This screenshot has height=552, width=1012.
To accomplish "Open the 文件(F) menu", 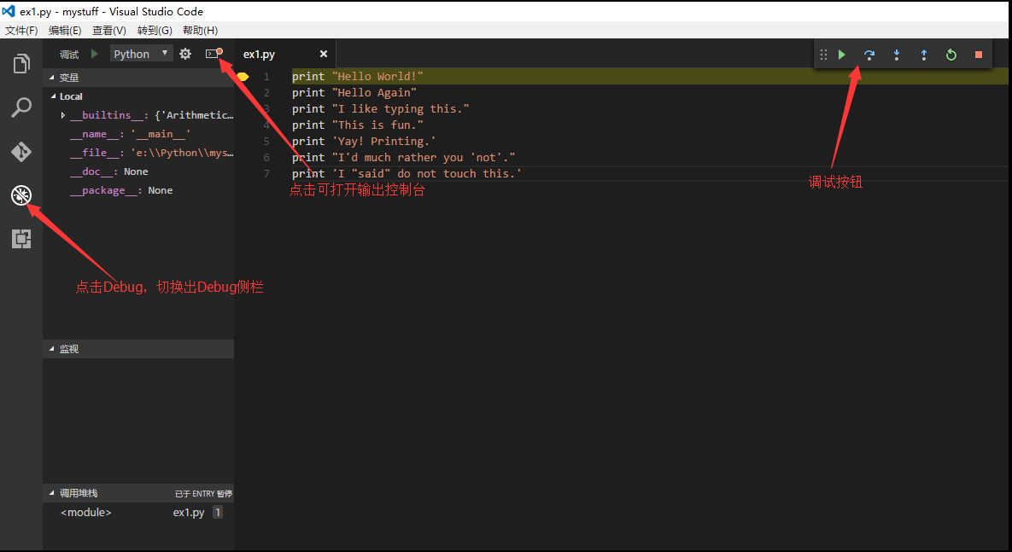I will point(21,31).
